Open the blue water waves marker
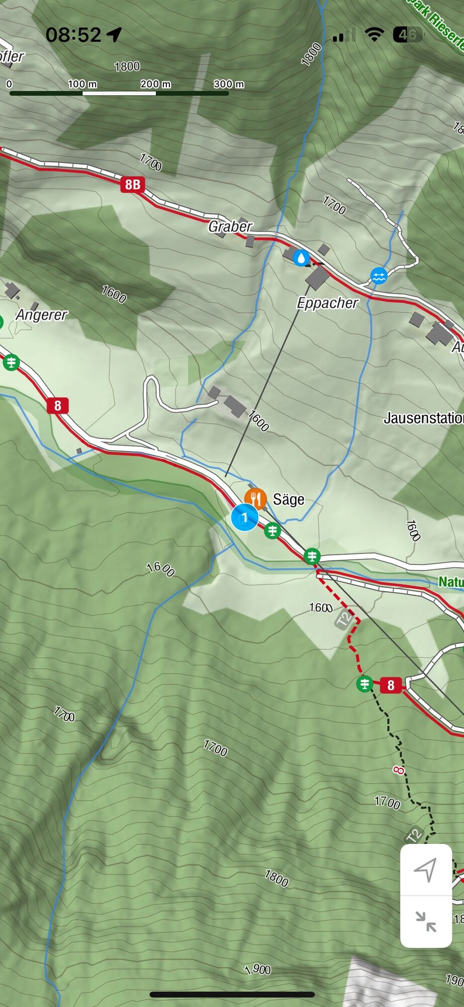The height and width of the screenshot is (1007, 464). pos(379,275)
